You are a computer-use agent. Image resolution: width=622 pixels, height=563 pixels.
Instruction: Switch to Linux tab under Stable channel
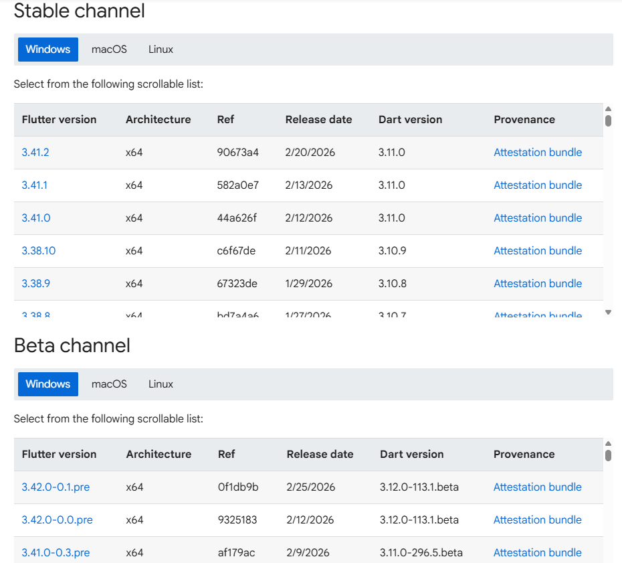pyautogui.click(x=161, y=50)
